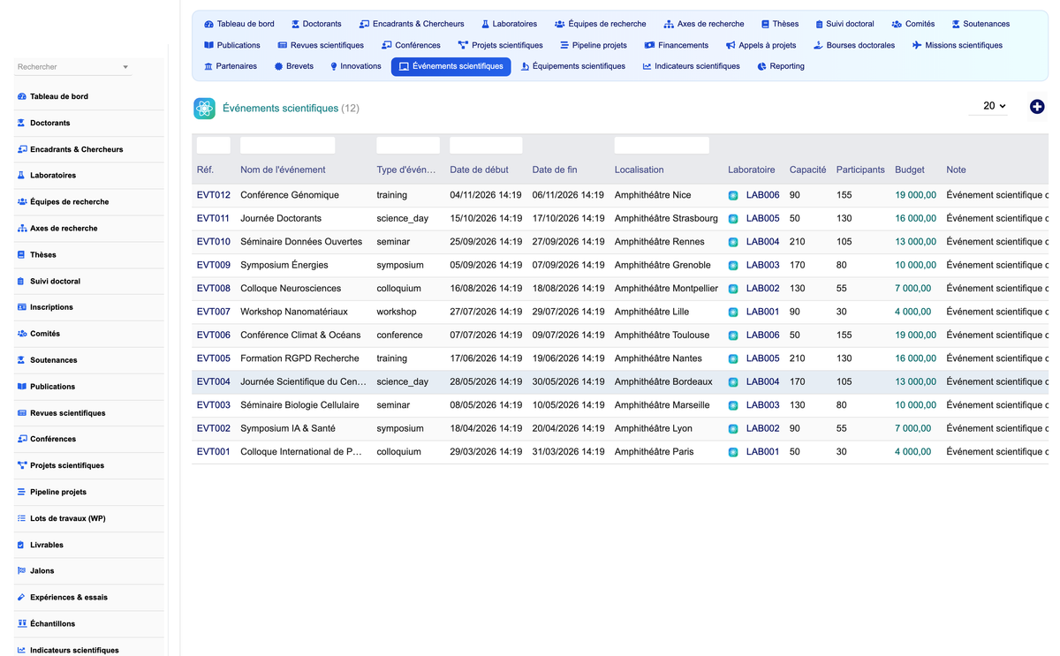The height and width of the screenshot is (656, 1060).
Task: Click the Publications book icon in sidebar
Action: 21,387
